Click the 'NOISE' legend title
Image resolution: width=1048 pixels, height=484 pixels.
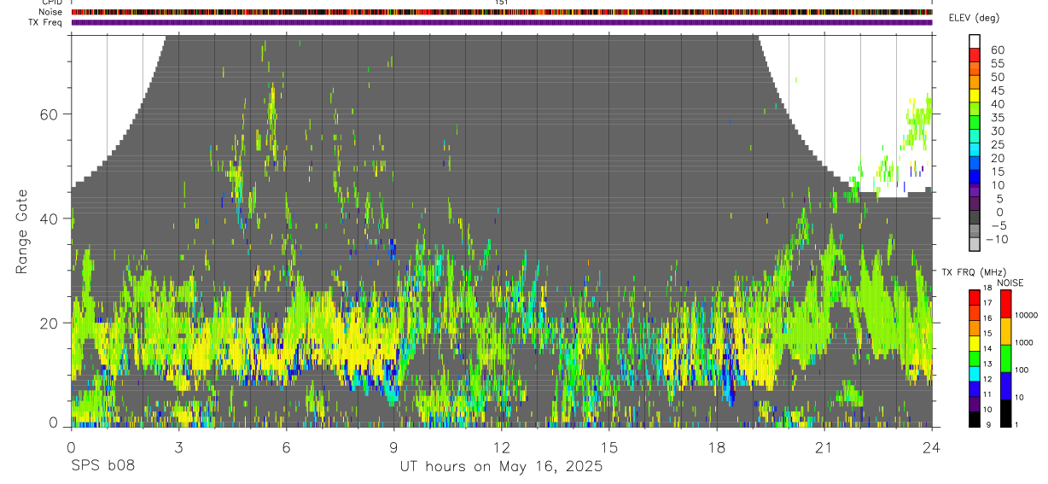[1010, 283]
